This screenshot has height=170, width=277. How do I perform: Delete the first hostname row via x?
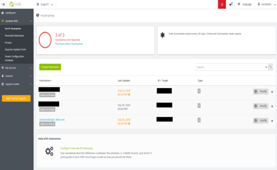pyautogui.click(x=272, y=91)
